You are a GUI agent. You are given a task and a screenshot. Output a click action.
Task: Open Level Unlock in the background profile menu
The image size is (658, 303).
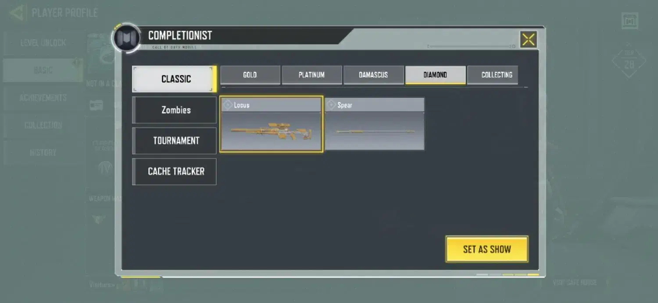tap(43, 42)
